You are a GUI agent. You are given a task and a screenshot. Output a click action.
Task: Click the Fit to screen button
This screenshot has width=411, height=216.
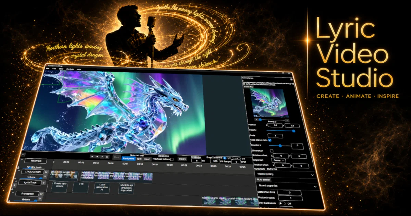pos(263,180)
